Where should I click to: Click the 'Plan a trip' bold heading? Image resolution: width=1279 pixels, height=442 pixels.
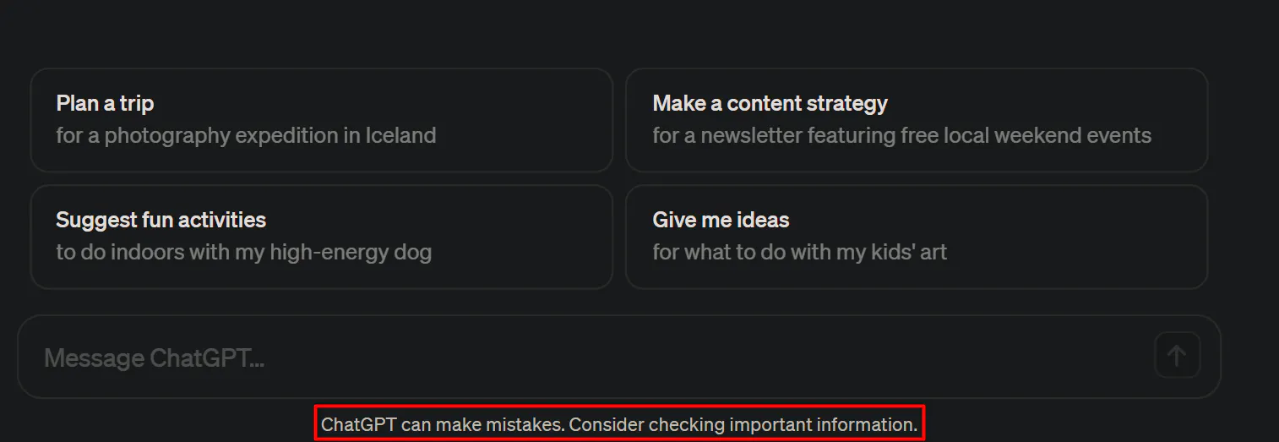coord(105,104)
